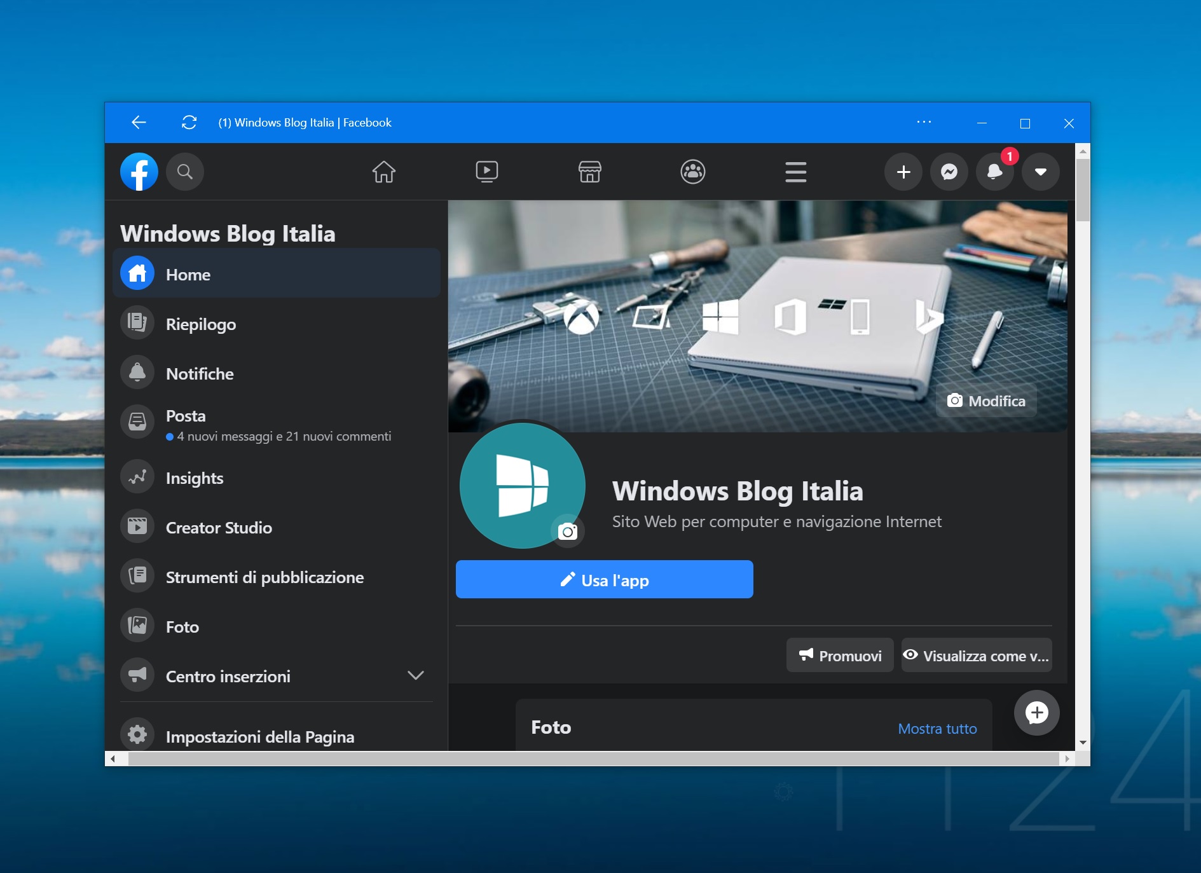Click the plus Create button in top bar
Screen dimensions: 1201x873
(903, 172)
